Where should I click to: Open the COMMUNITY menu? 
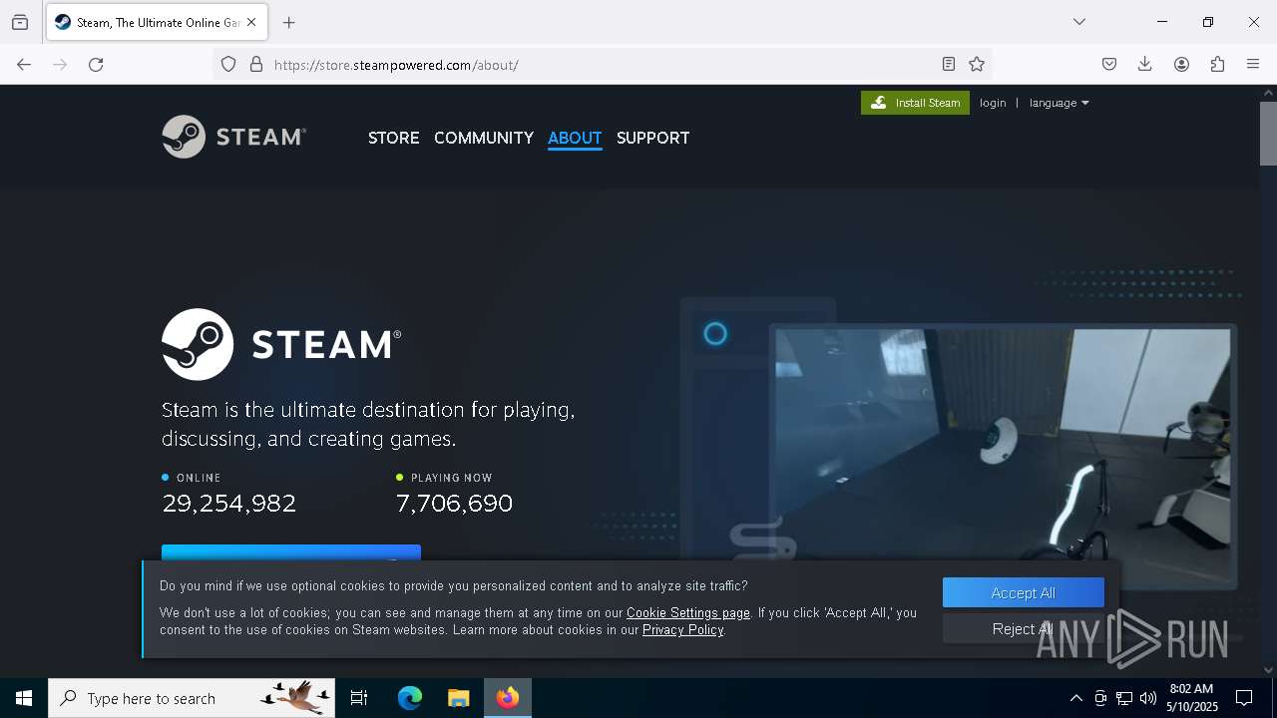484,138
